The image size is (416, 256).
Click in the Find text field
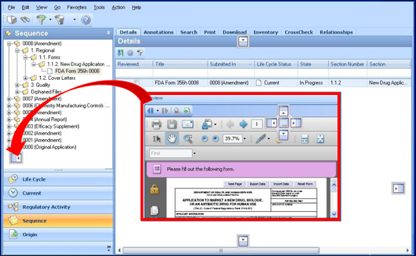click(x=171, y=153)
